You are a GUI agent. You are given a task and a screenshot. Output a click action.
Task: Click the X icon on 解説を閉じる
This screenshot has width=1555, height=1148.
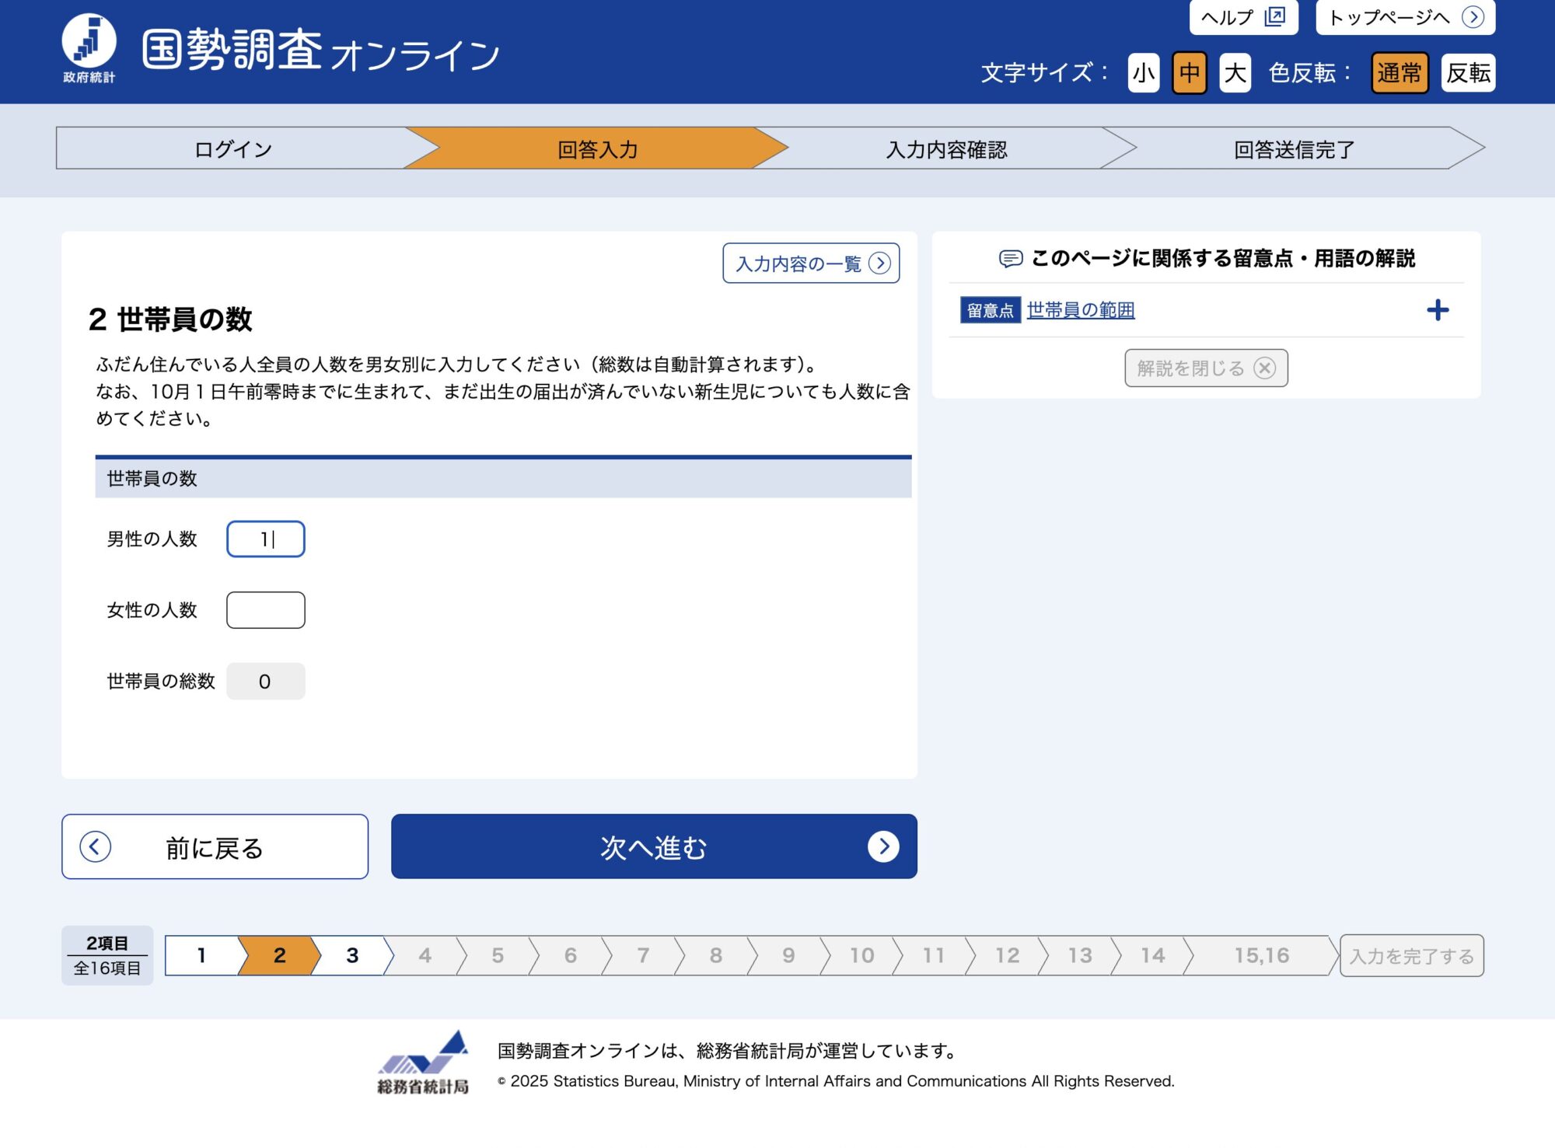(1265, 368)
